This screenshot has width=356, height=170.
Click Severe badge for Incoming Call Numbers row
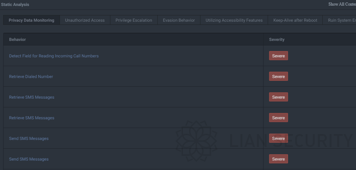pos(279,56)
